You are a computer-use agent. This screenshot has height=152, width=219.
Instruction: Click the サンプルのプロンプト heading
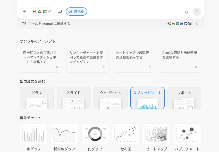38,41
